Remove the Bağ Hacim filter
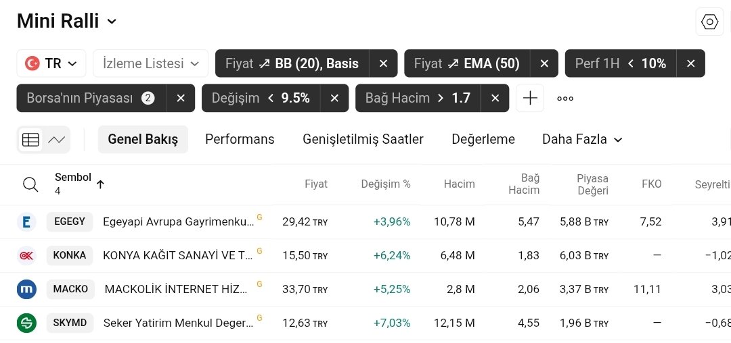The width and height of the screenshot is (731, 343). tap(495, 99)
